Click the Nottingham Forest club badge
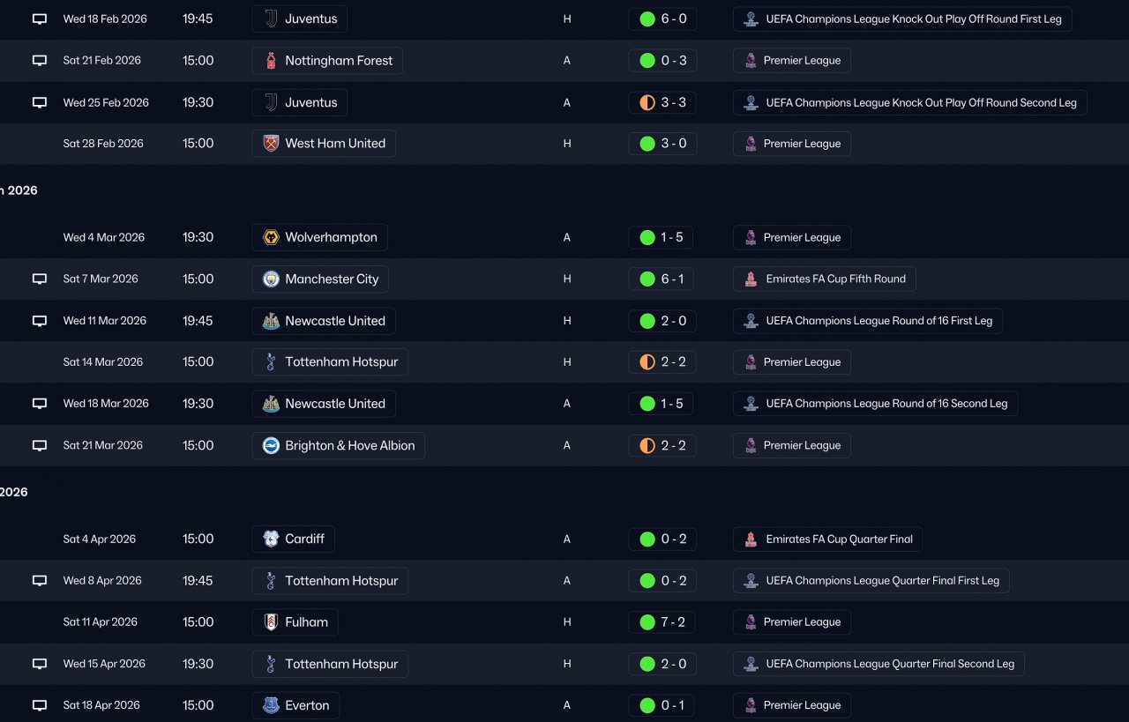Screen dimensions: 1129x722 coord(271,61)
